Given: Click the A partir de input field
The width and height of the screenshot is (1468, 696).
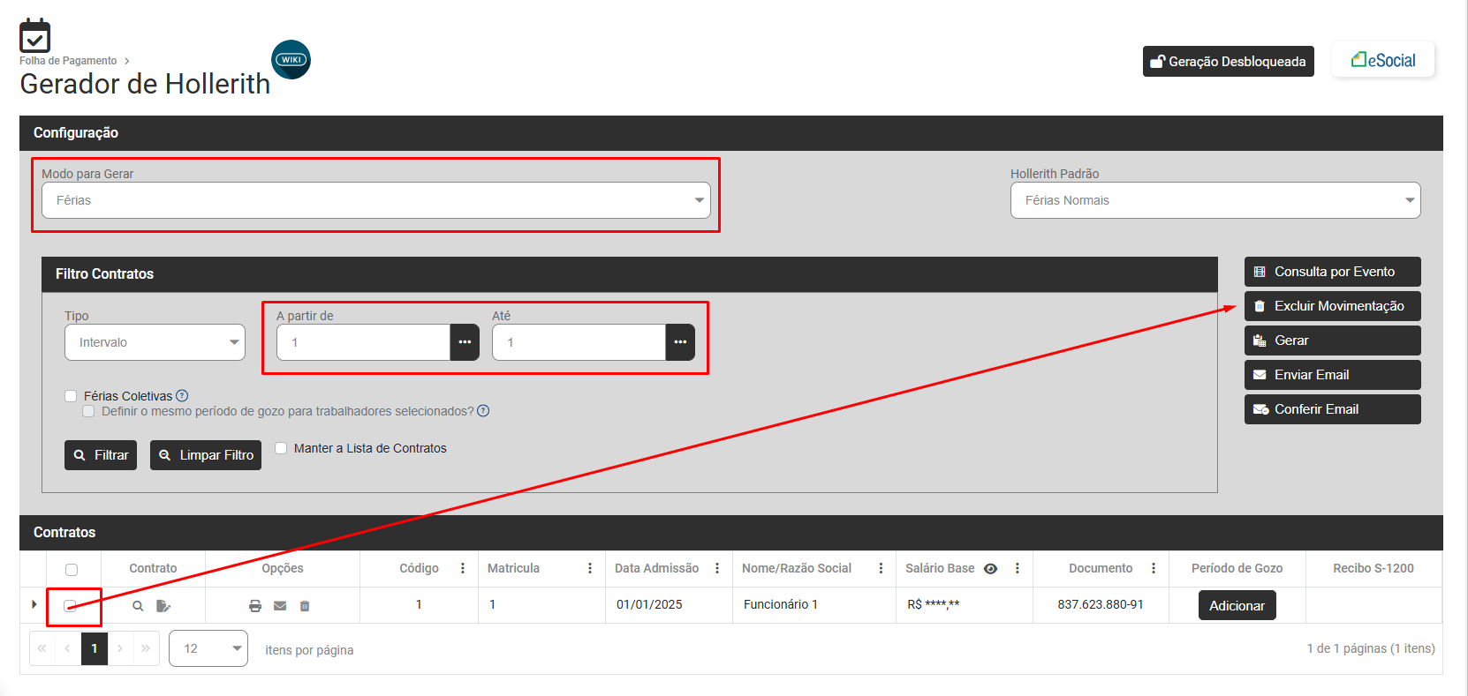Looking at the screenshot, I should point(363,342).
